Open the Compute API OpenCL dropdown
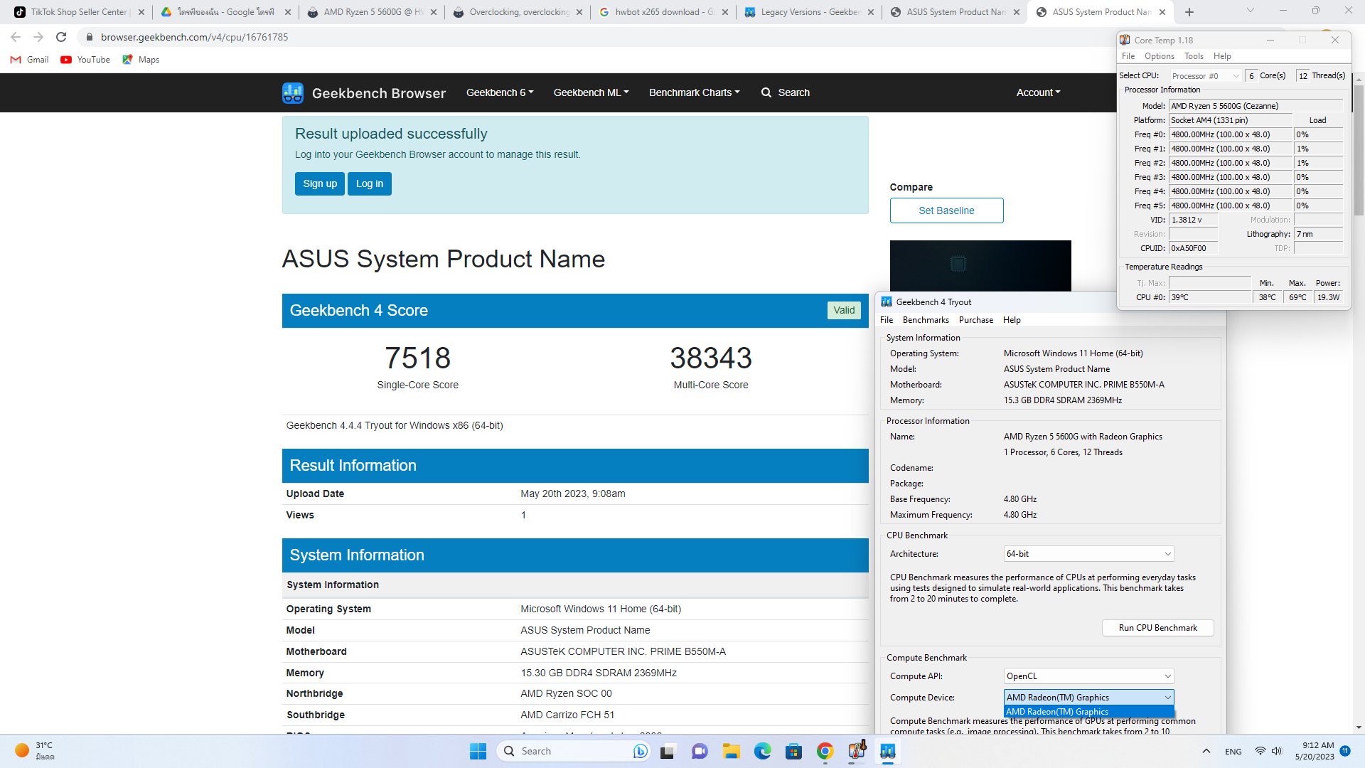Image resolution: width=1365 pixels, height=768 pixels. [x=1088, y=676]
